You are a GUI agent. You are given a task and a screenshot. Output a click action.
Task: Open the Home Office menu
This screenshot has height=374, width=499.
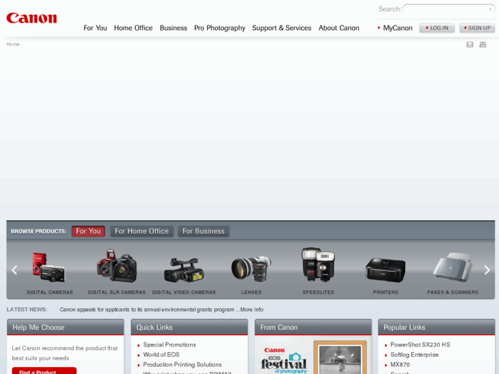tap(133, 28)
